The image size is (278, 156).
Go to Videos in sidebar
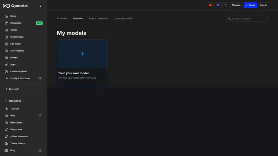click(14, 30)
